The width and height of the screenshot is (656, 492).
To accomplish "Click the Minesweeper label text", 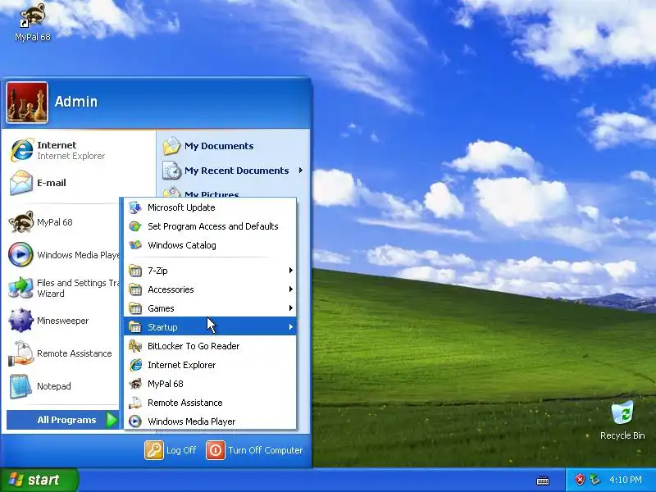I will point(63,321).
